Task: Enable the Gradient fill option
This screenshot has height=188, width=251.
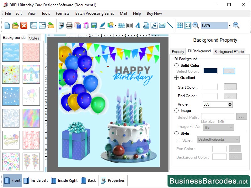Action: pos(176,78)
